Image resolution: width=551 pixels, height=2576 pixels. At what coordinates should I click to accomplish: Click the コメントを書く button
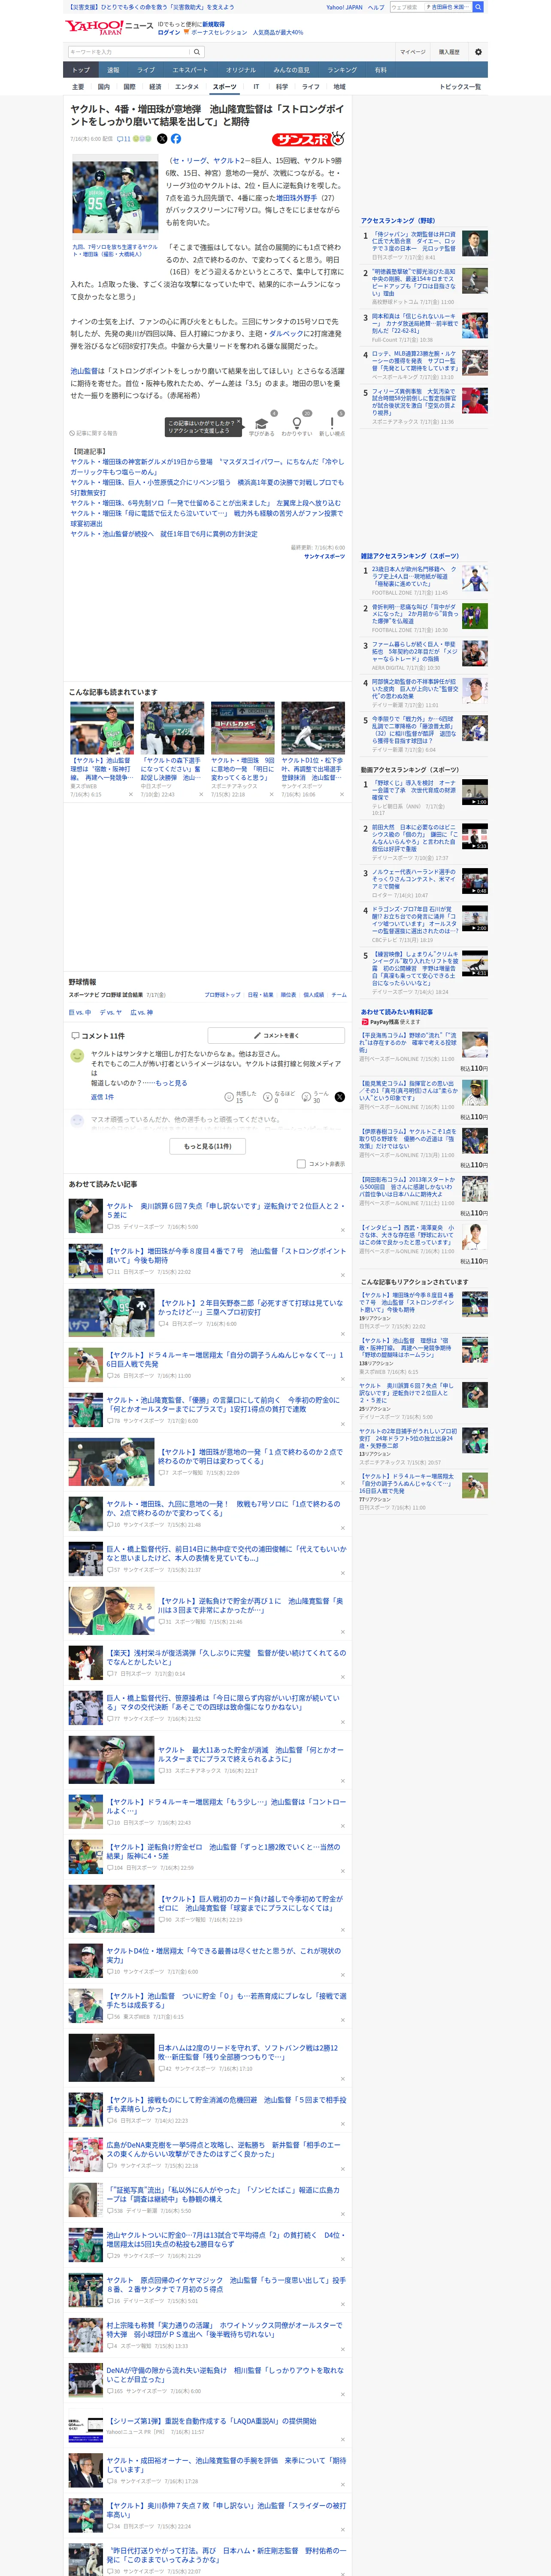(276, 1035)
